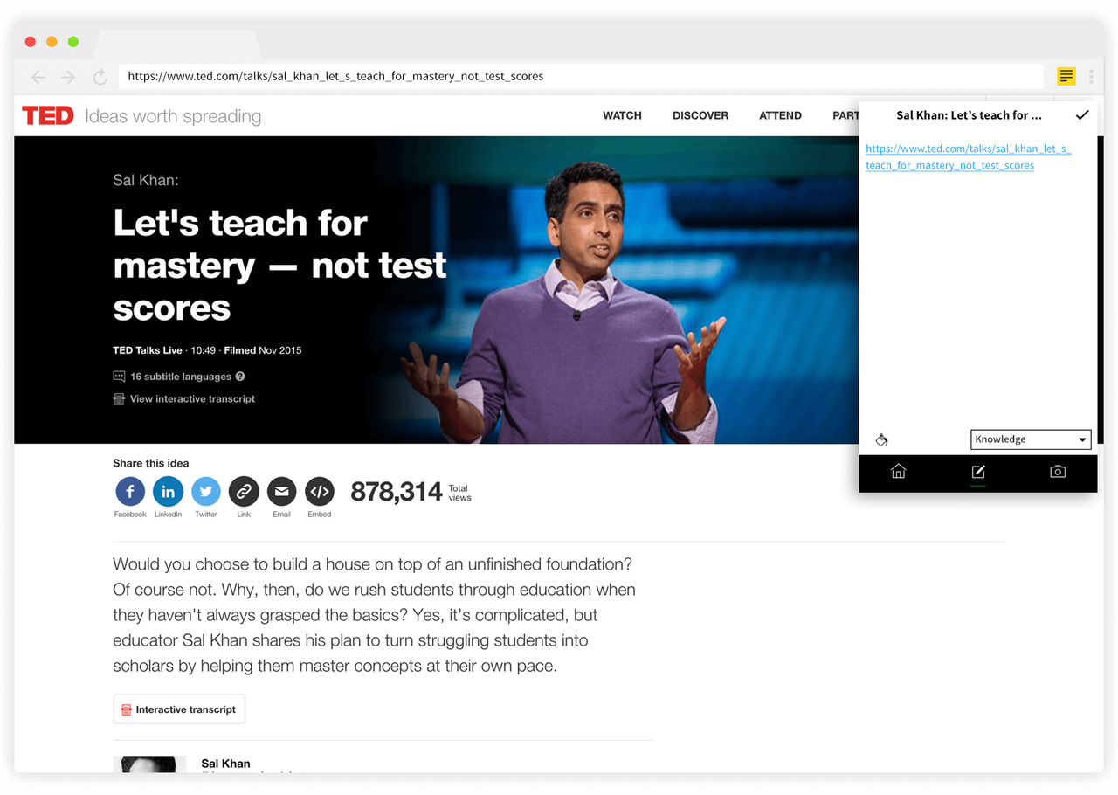Viewport: 1118px width, 795px height.
Task: Select the edit note pencil icon
Action: click(x=978, y=472)
